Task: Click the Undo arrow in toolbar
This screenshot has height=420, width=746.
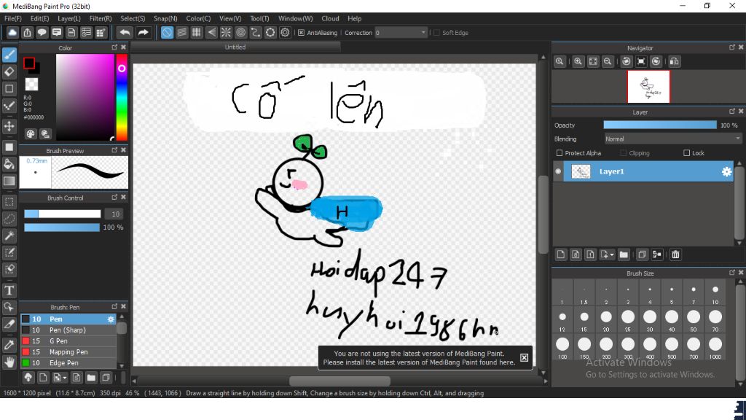Action: click(125, 32)
